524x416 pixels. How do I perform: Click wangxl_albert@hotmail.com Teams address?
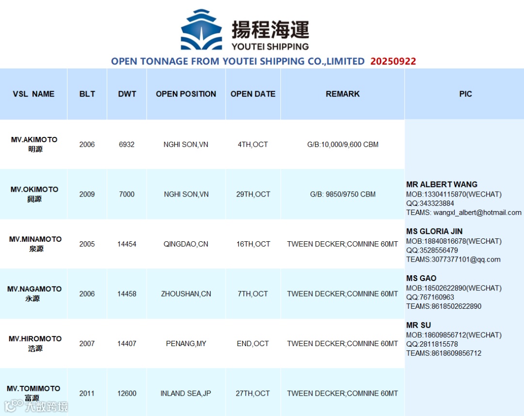coord(477,213)
